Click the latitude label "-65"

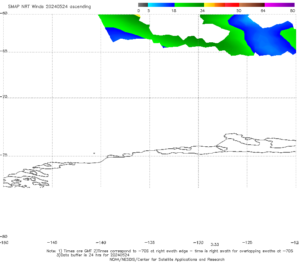pos(4,51)
